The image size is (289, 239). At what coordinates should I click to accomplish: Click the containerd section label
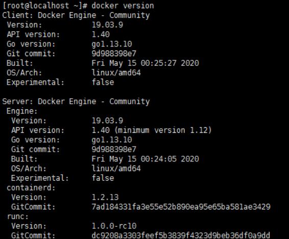tap(31, 188)
